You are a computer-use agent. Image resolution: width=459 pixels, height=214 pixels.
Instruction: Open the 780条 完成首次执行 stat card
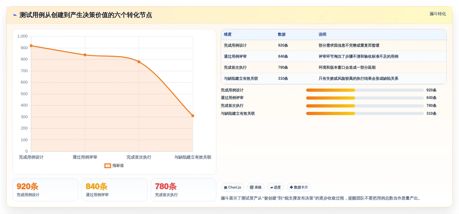tap(184, 190)
